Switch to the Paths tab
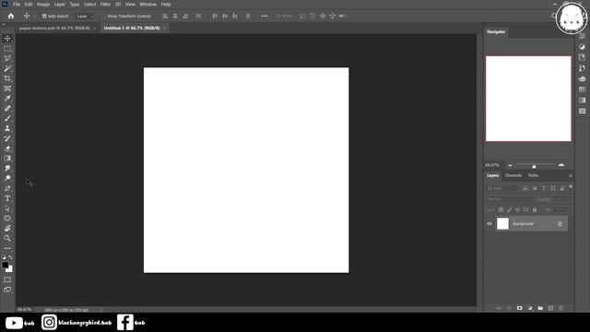 point(533,175)
